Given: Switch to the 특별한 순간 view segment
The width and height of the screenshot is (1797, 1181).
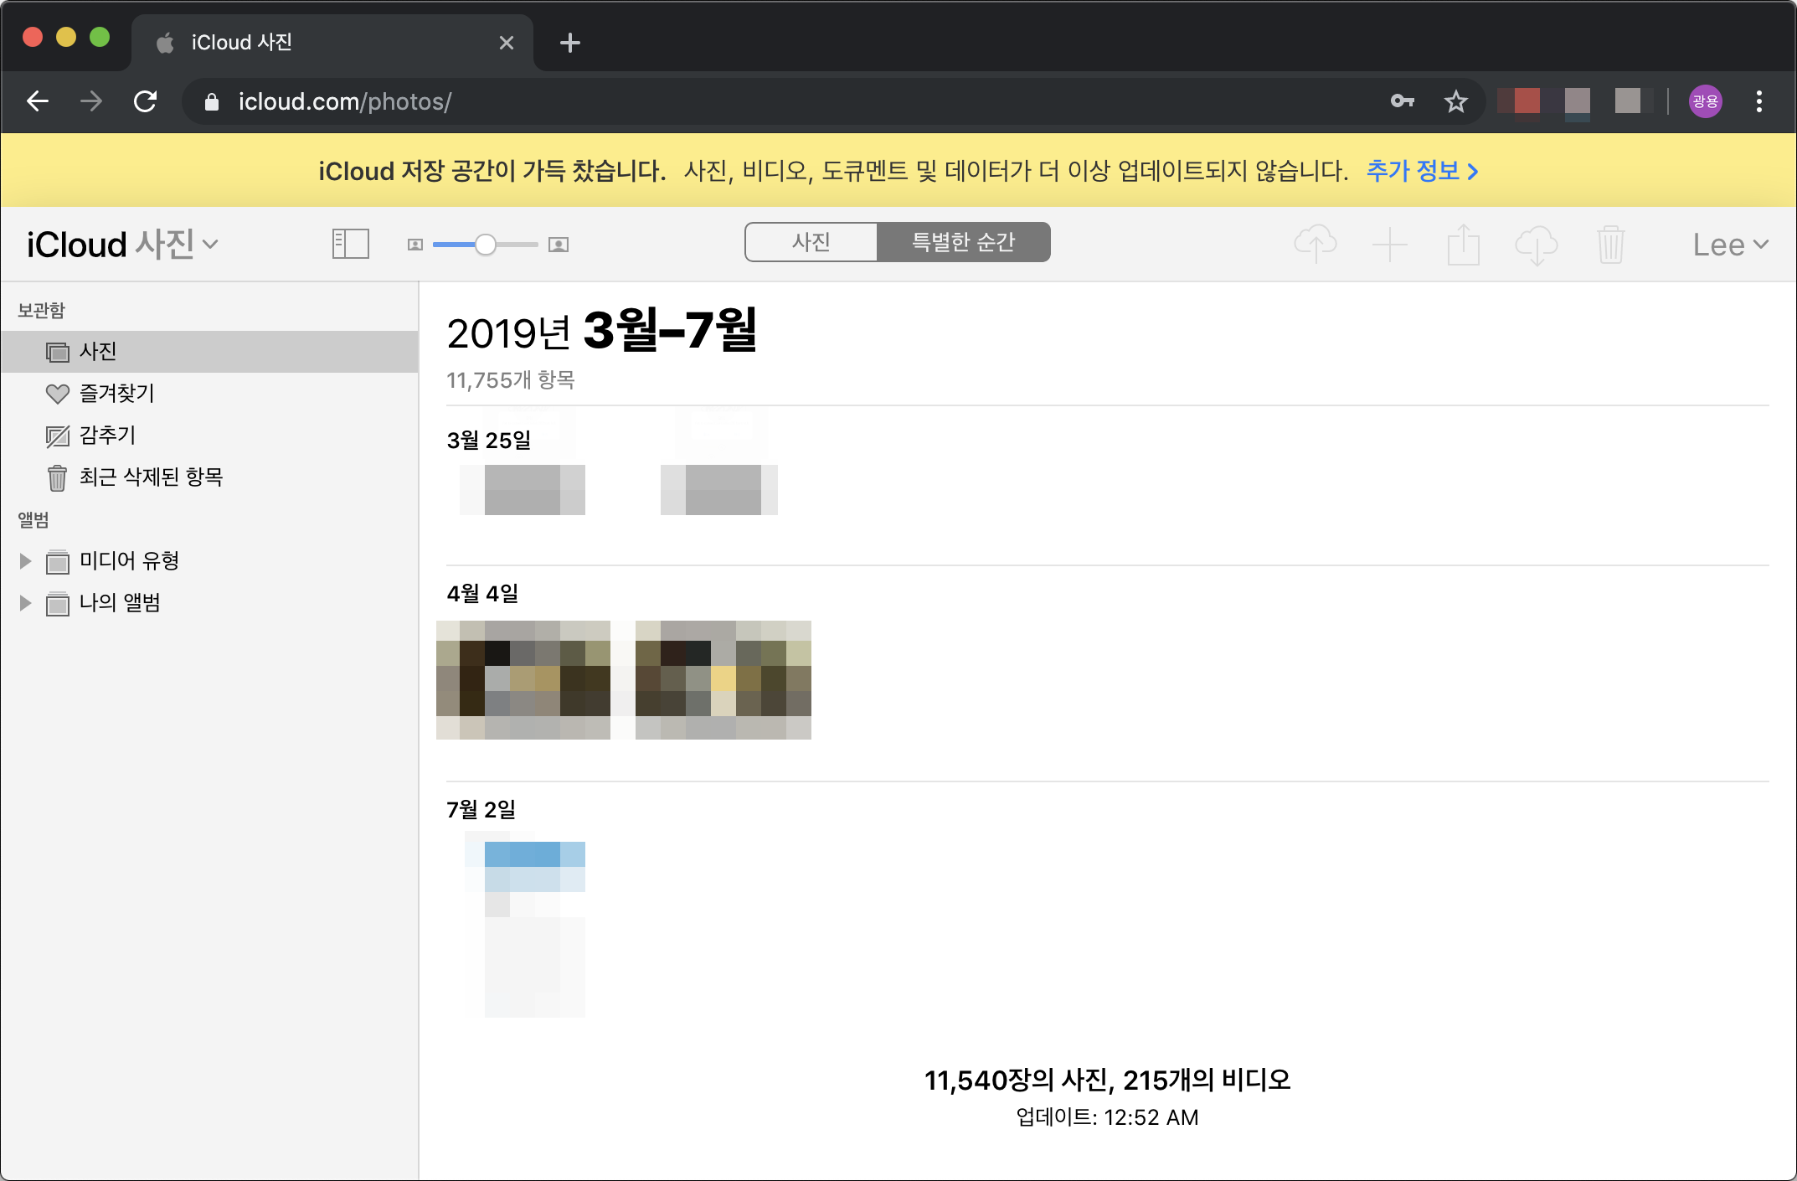Looking at the screenshot, I should (x=963, y=242).
